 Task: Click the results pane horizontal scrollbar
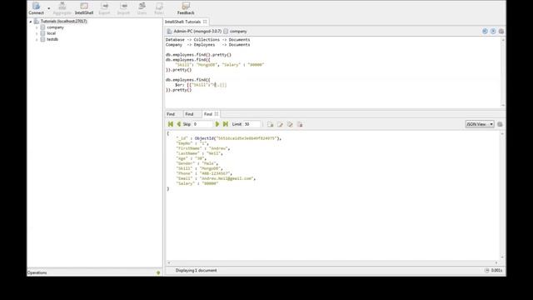332,263
